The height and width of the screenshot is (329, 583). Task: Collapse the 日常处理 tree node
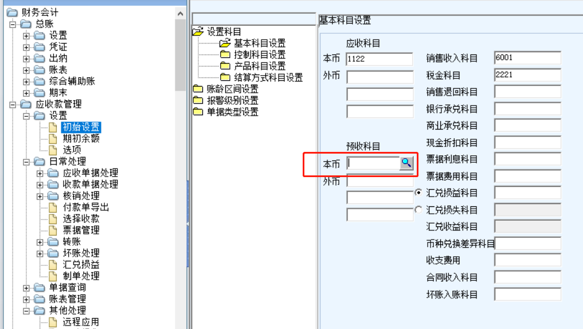click(x=26, y=162)
